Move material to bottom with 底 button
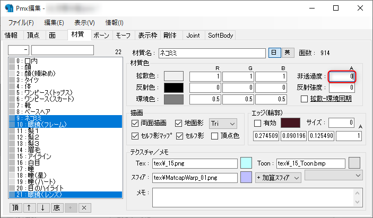 [x=57, y=208]
